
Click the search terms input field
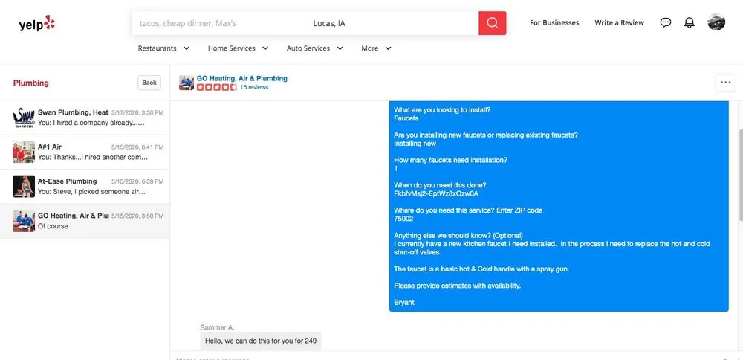(218, 23)
